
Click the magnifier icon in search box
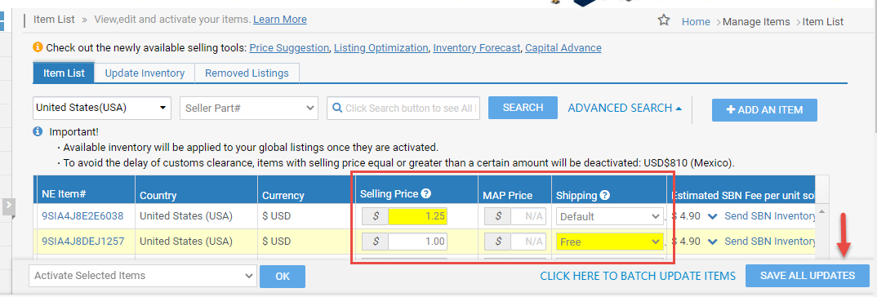pyautogui.click(x=336, y=108)
